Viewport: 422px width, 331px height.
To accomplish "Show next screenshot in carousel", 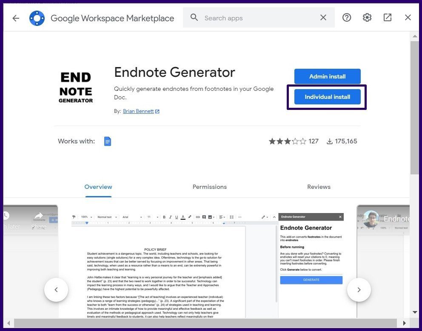I will [x=359, y=290].
